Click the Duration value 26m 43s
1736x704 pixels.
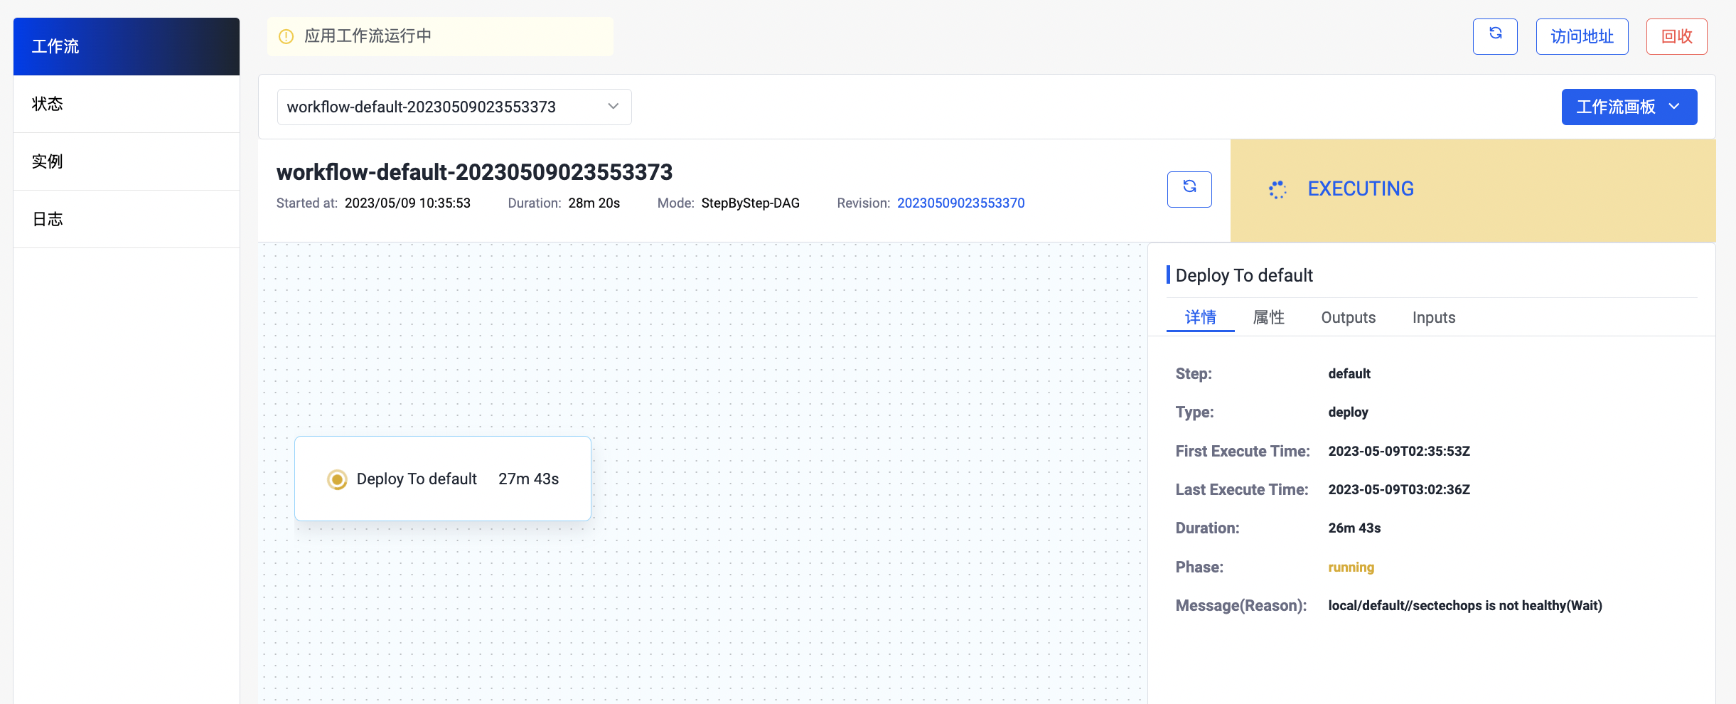click(1354, 528)
